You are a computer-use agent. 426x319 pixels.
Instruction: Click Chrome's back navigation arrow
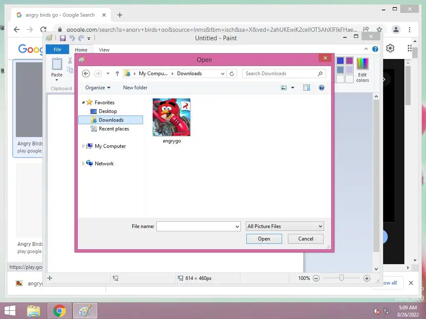coord(17,29)
